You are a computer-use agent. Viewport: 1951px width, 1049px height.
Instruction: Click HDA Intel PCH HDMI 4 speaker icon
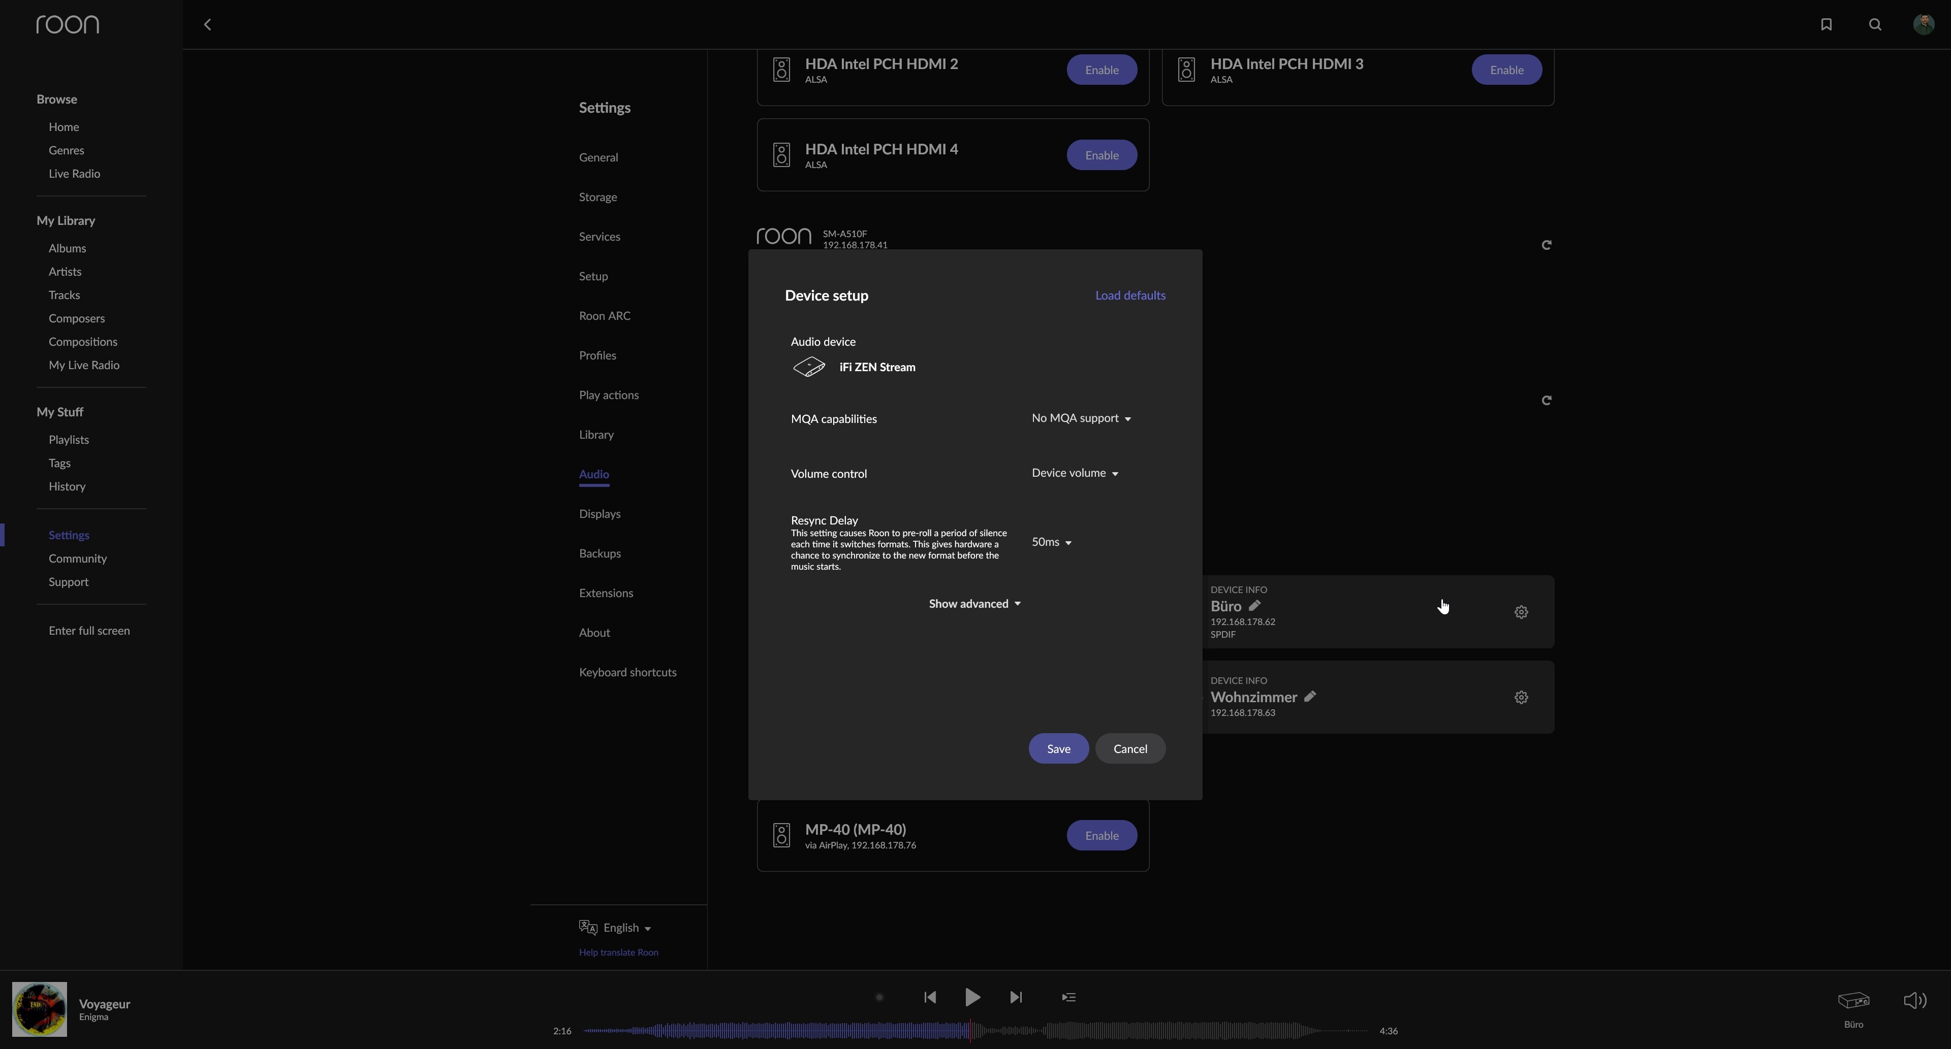pos(781,155)
